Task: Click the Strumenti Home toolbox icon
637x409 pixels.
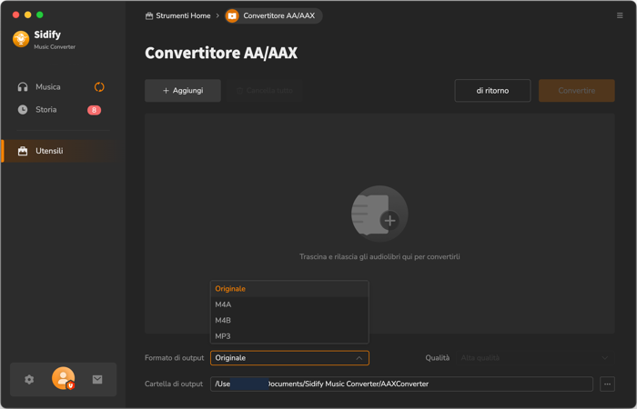Action: coord(149,15)
